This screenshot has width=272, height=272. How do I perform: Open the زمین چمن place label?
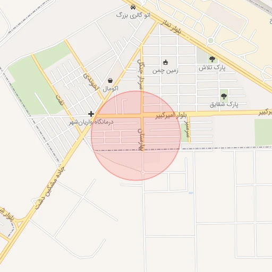[x=165, y=71]
